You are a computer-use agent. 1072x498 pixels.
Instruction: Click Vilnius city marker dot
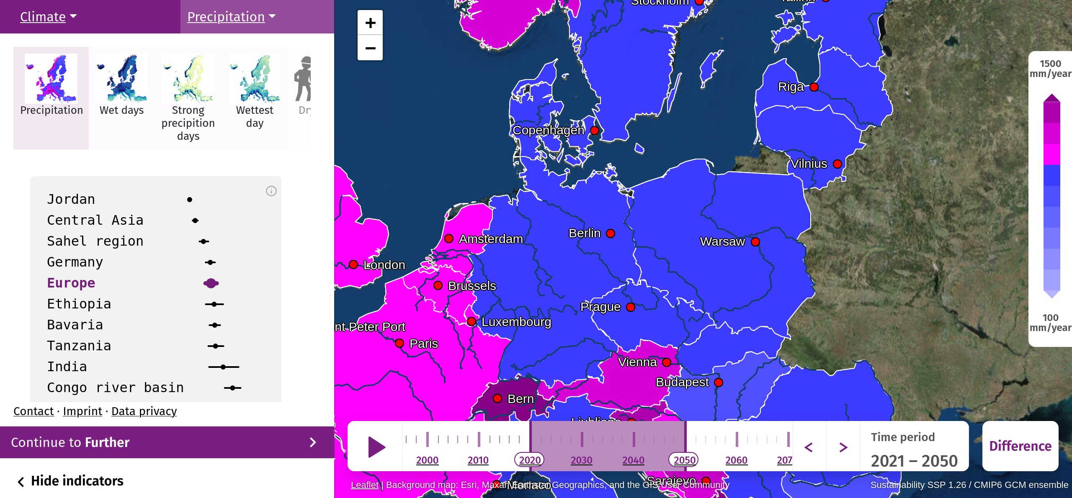click(x=837, y=164)
